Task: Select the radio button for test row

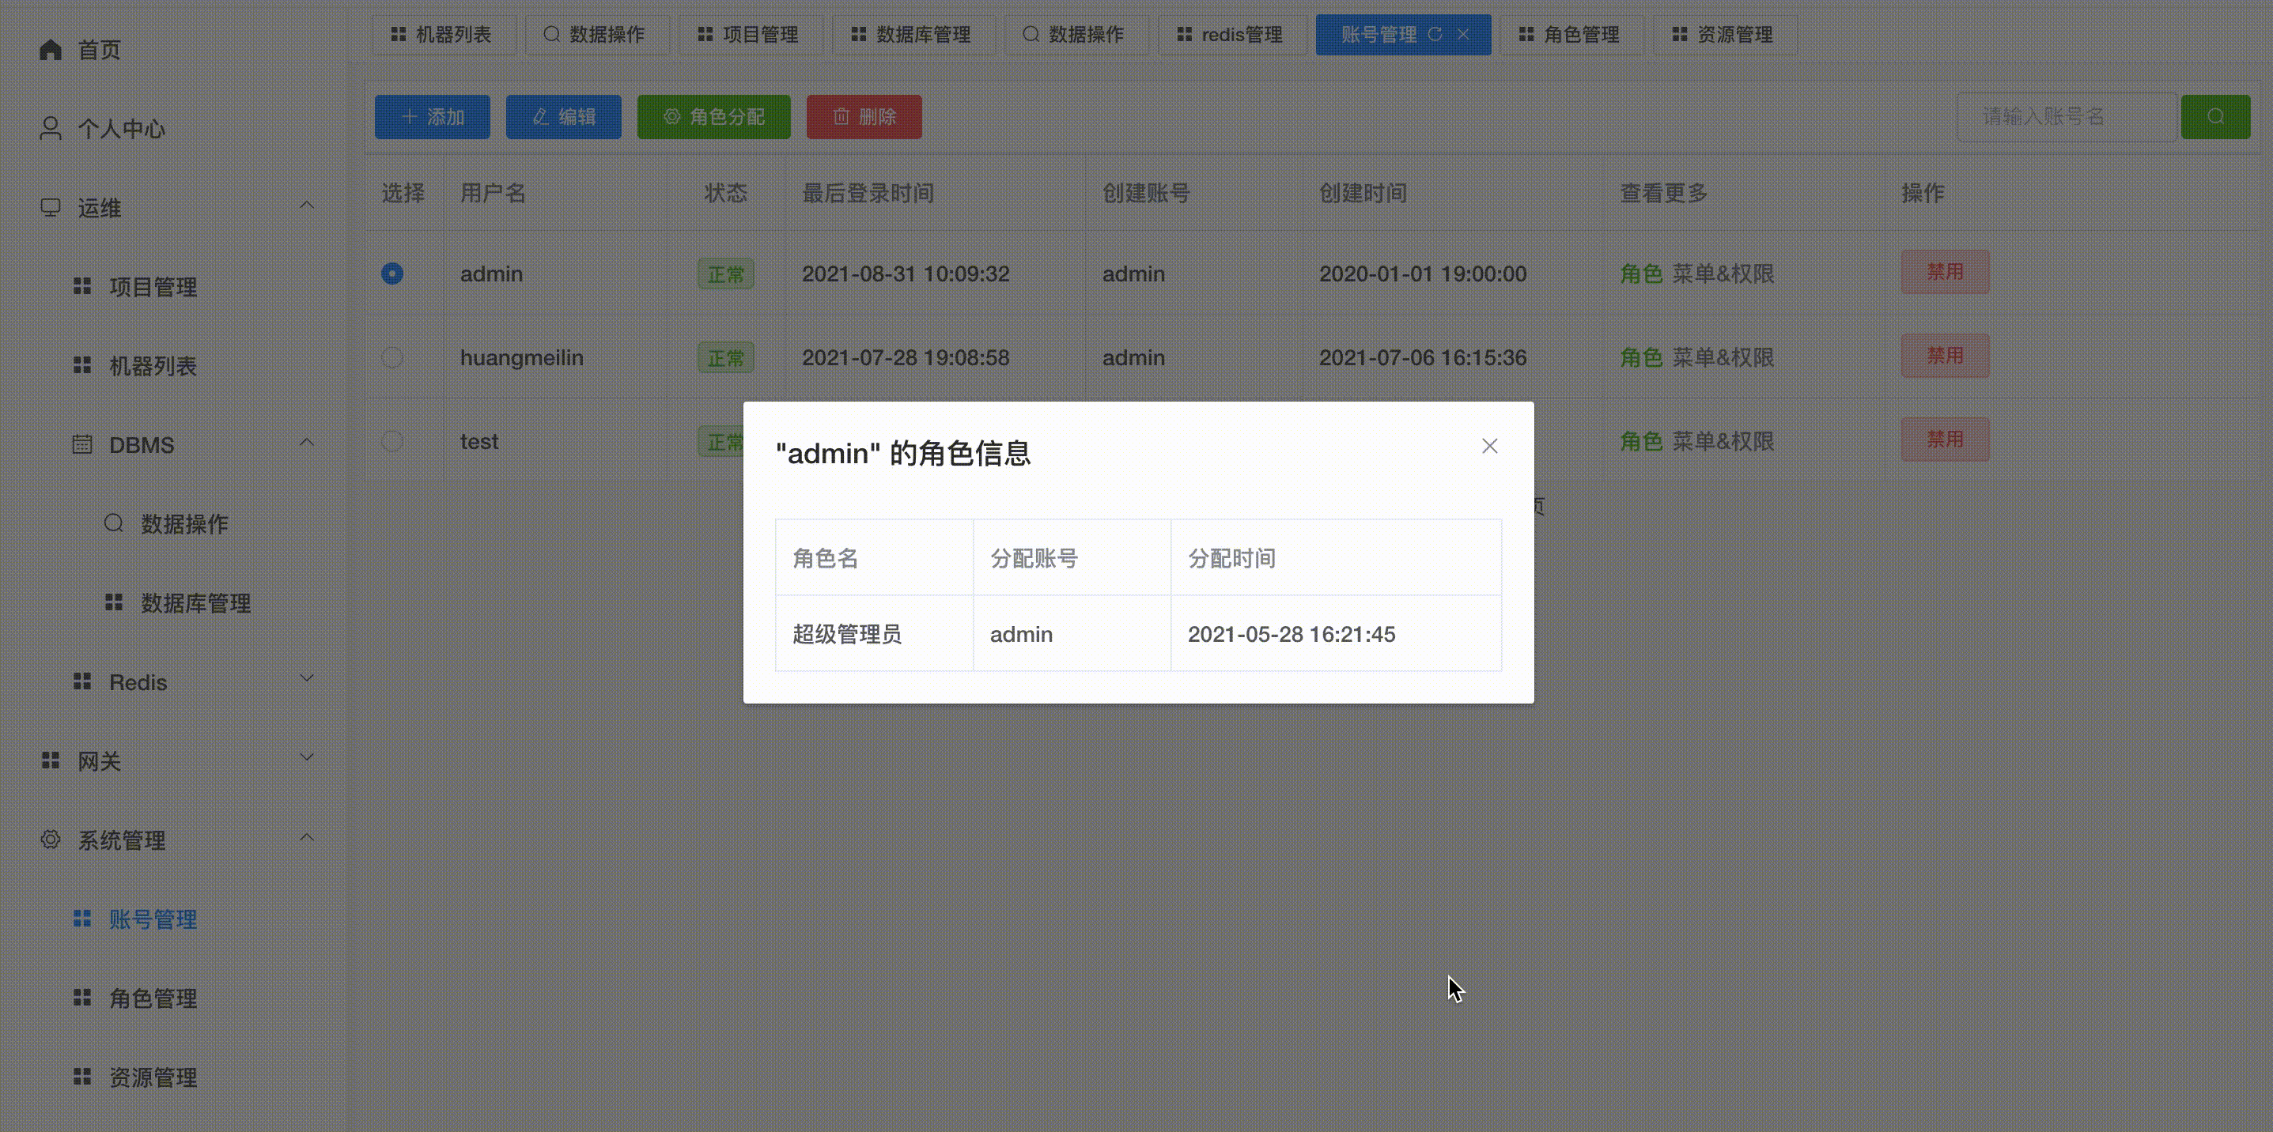Action: pyautogui.click(x=391, y=441)
